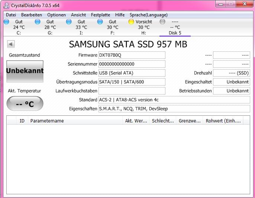This screenshot has height=198, width=255.
Task: Click the 24 °C temperature of drive C:
Action: tap(19, 27)
